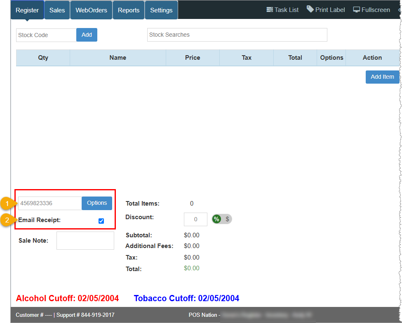Select the Register tab
Image resolution: width=402 pixels, height=323 pixels.
point(27,10)
